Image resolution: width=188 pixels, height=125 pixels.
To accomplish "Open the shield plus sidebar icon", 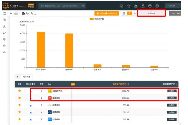I will 4,46.
